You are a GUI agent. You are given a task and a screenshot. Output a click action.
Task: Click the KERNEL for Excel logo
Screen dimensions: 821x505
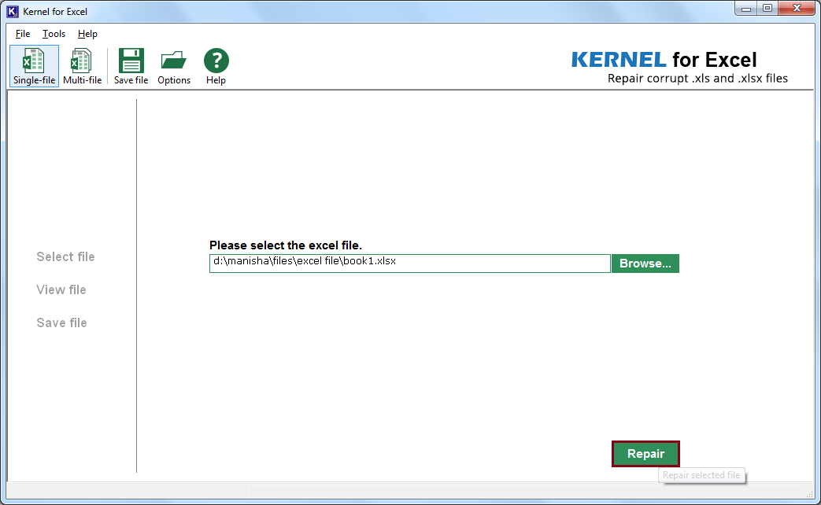[664, 60]
